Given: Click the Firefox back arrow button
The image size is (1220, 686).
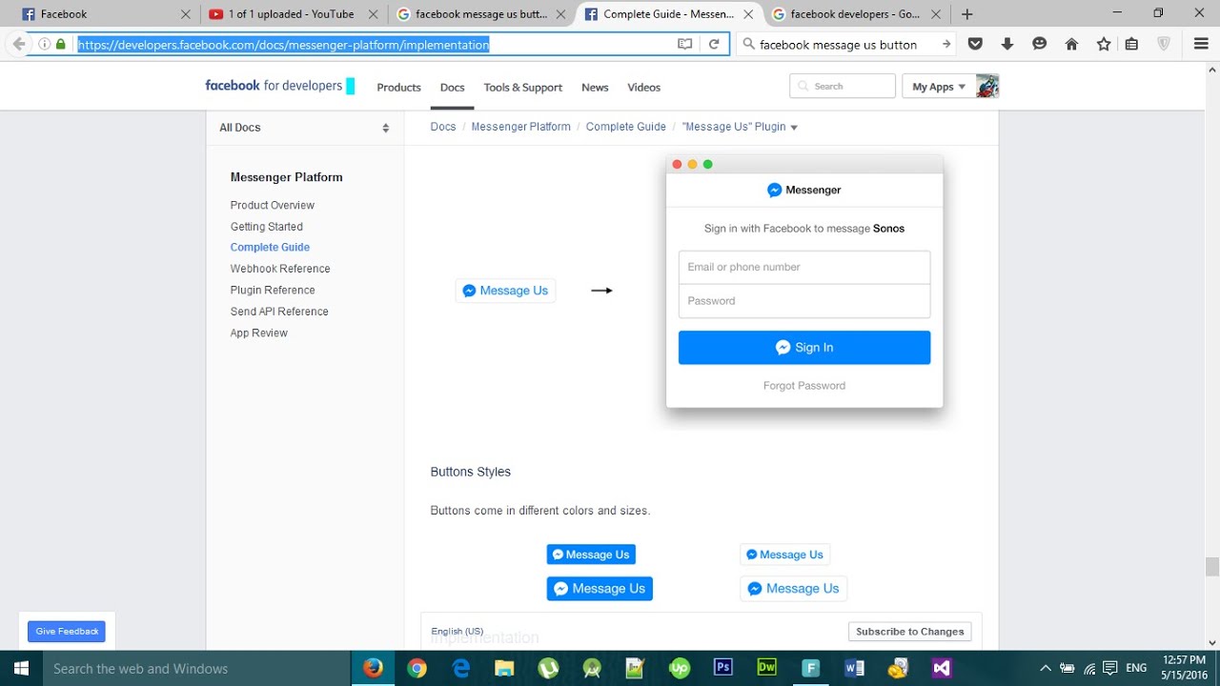Looking at the screenshot, I should pos(18,44).
